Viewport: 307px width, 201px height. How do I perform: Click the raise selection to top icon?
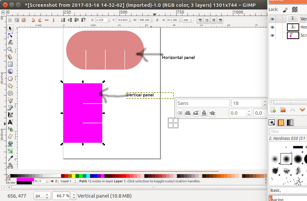point(84,20)
